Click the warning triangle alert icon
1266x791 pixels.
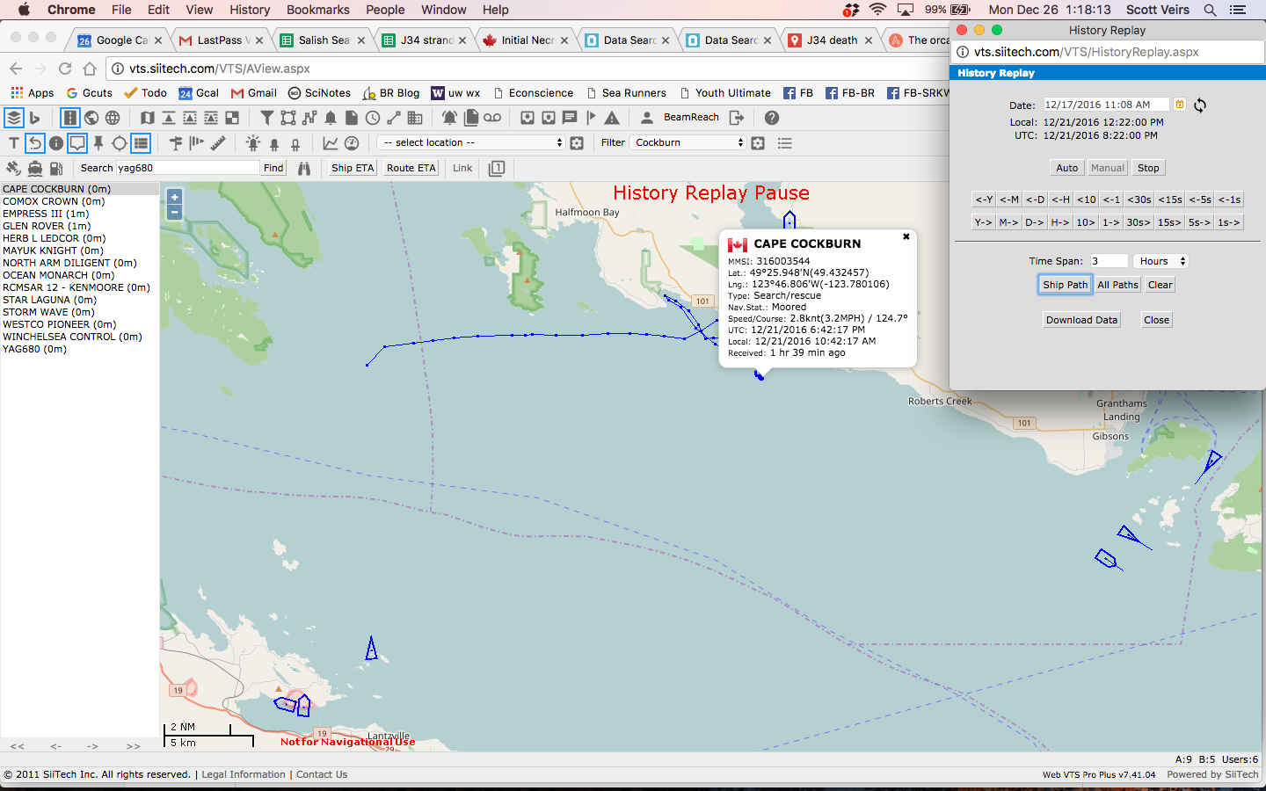[612, 118]
